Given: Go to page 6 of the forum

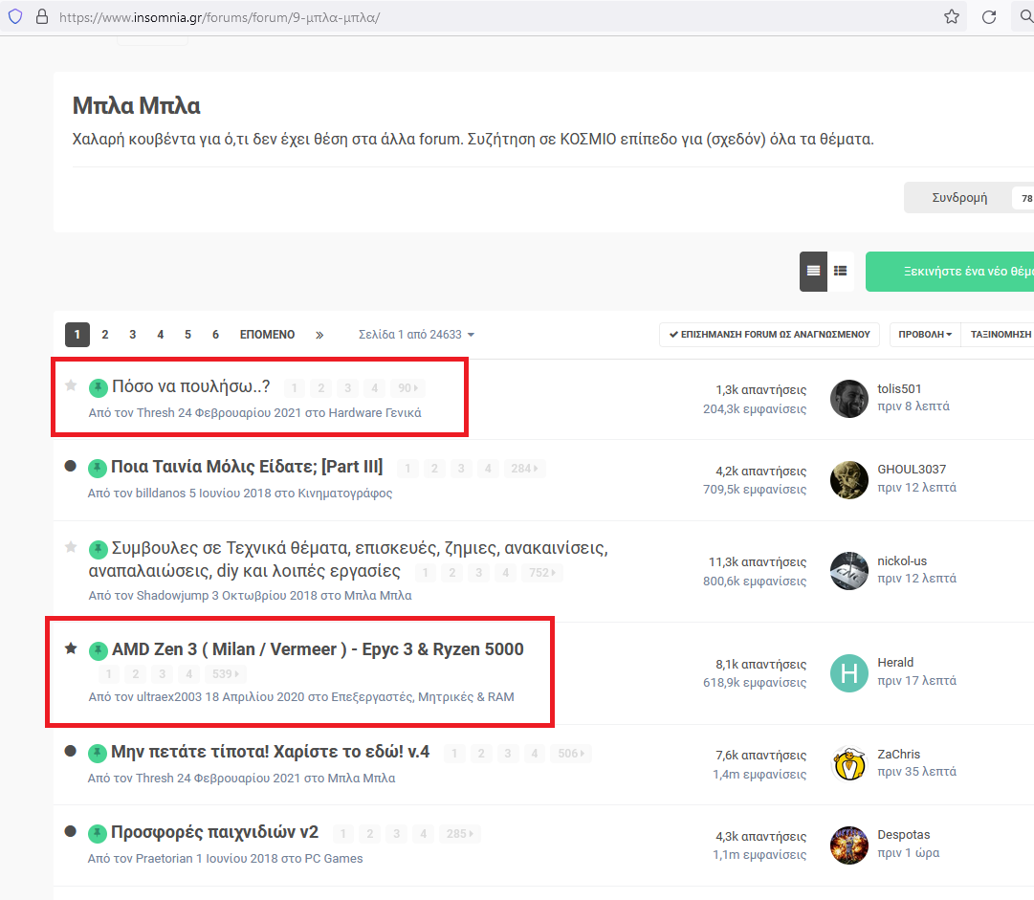Looking at the screenshot, I should tap(215, 335).
